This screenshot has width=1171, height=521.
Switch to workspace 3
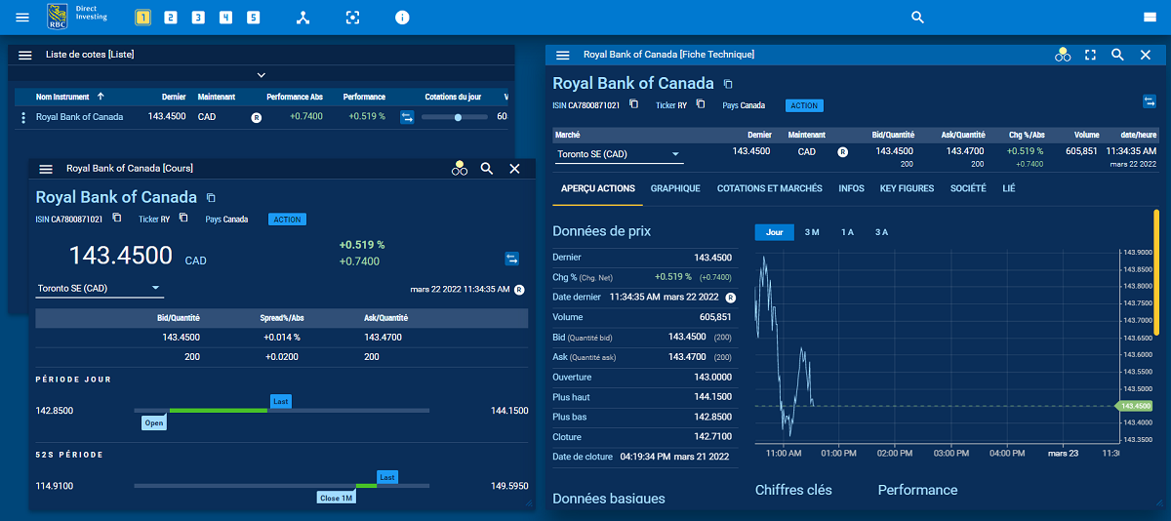(x=198, y=18)
